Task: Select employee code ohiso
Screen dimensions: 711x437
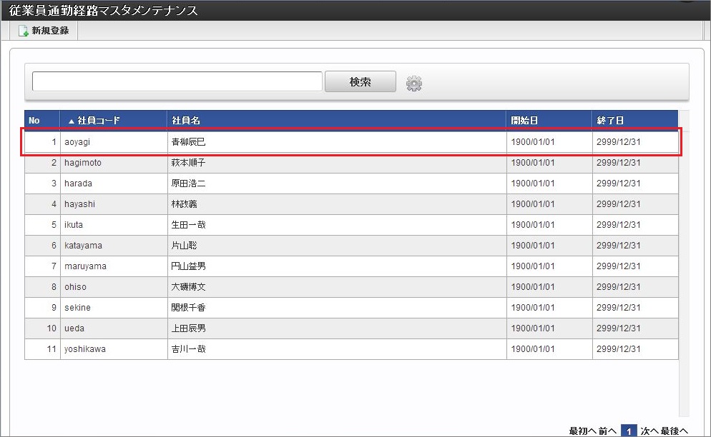Action: coord(75,286)
